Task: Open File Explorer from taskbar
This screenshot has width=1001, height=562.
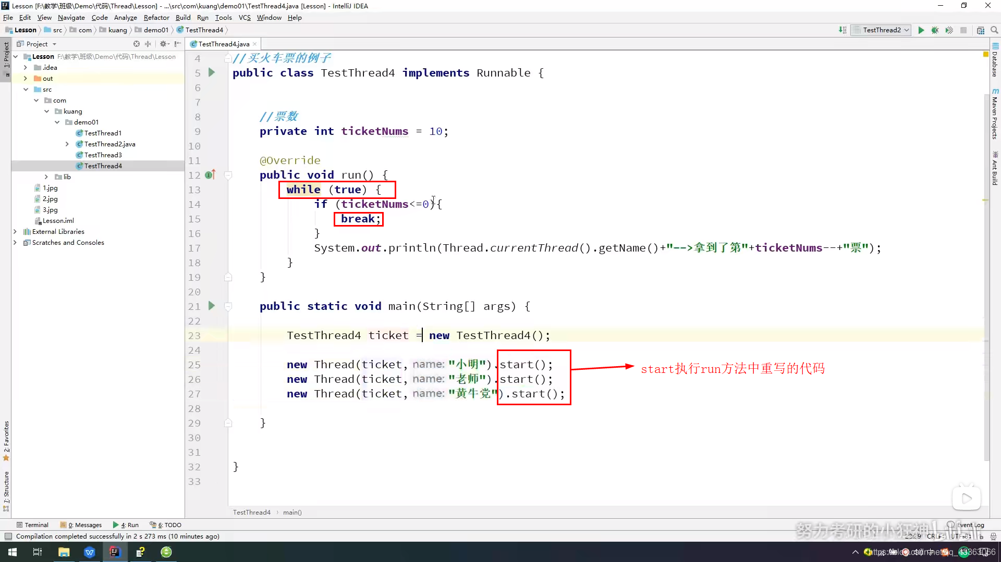Action: pos(64,552)
